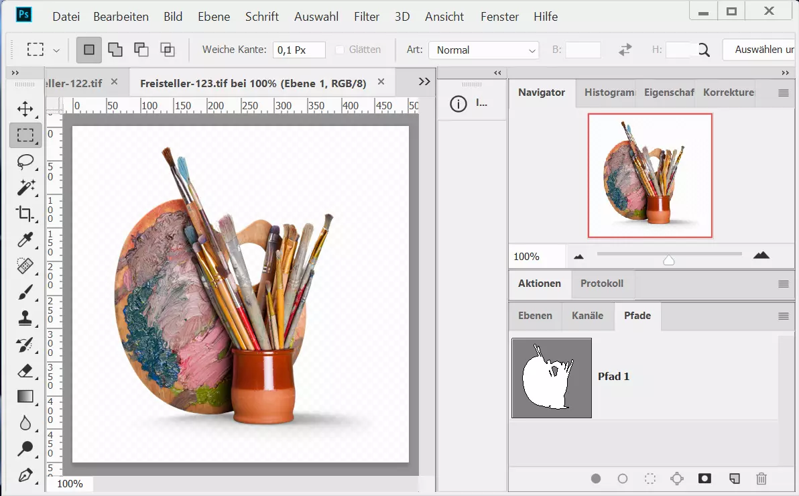Open the Filter menu

tap(366, 17)
